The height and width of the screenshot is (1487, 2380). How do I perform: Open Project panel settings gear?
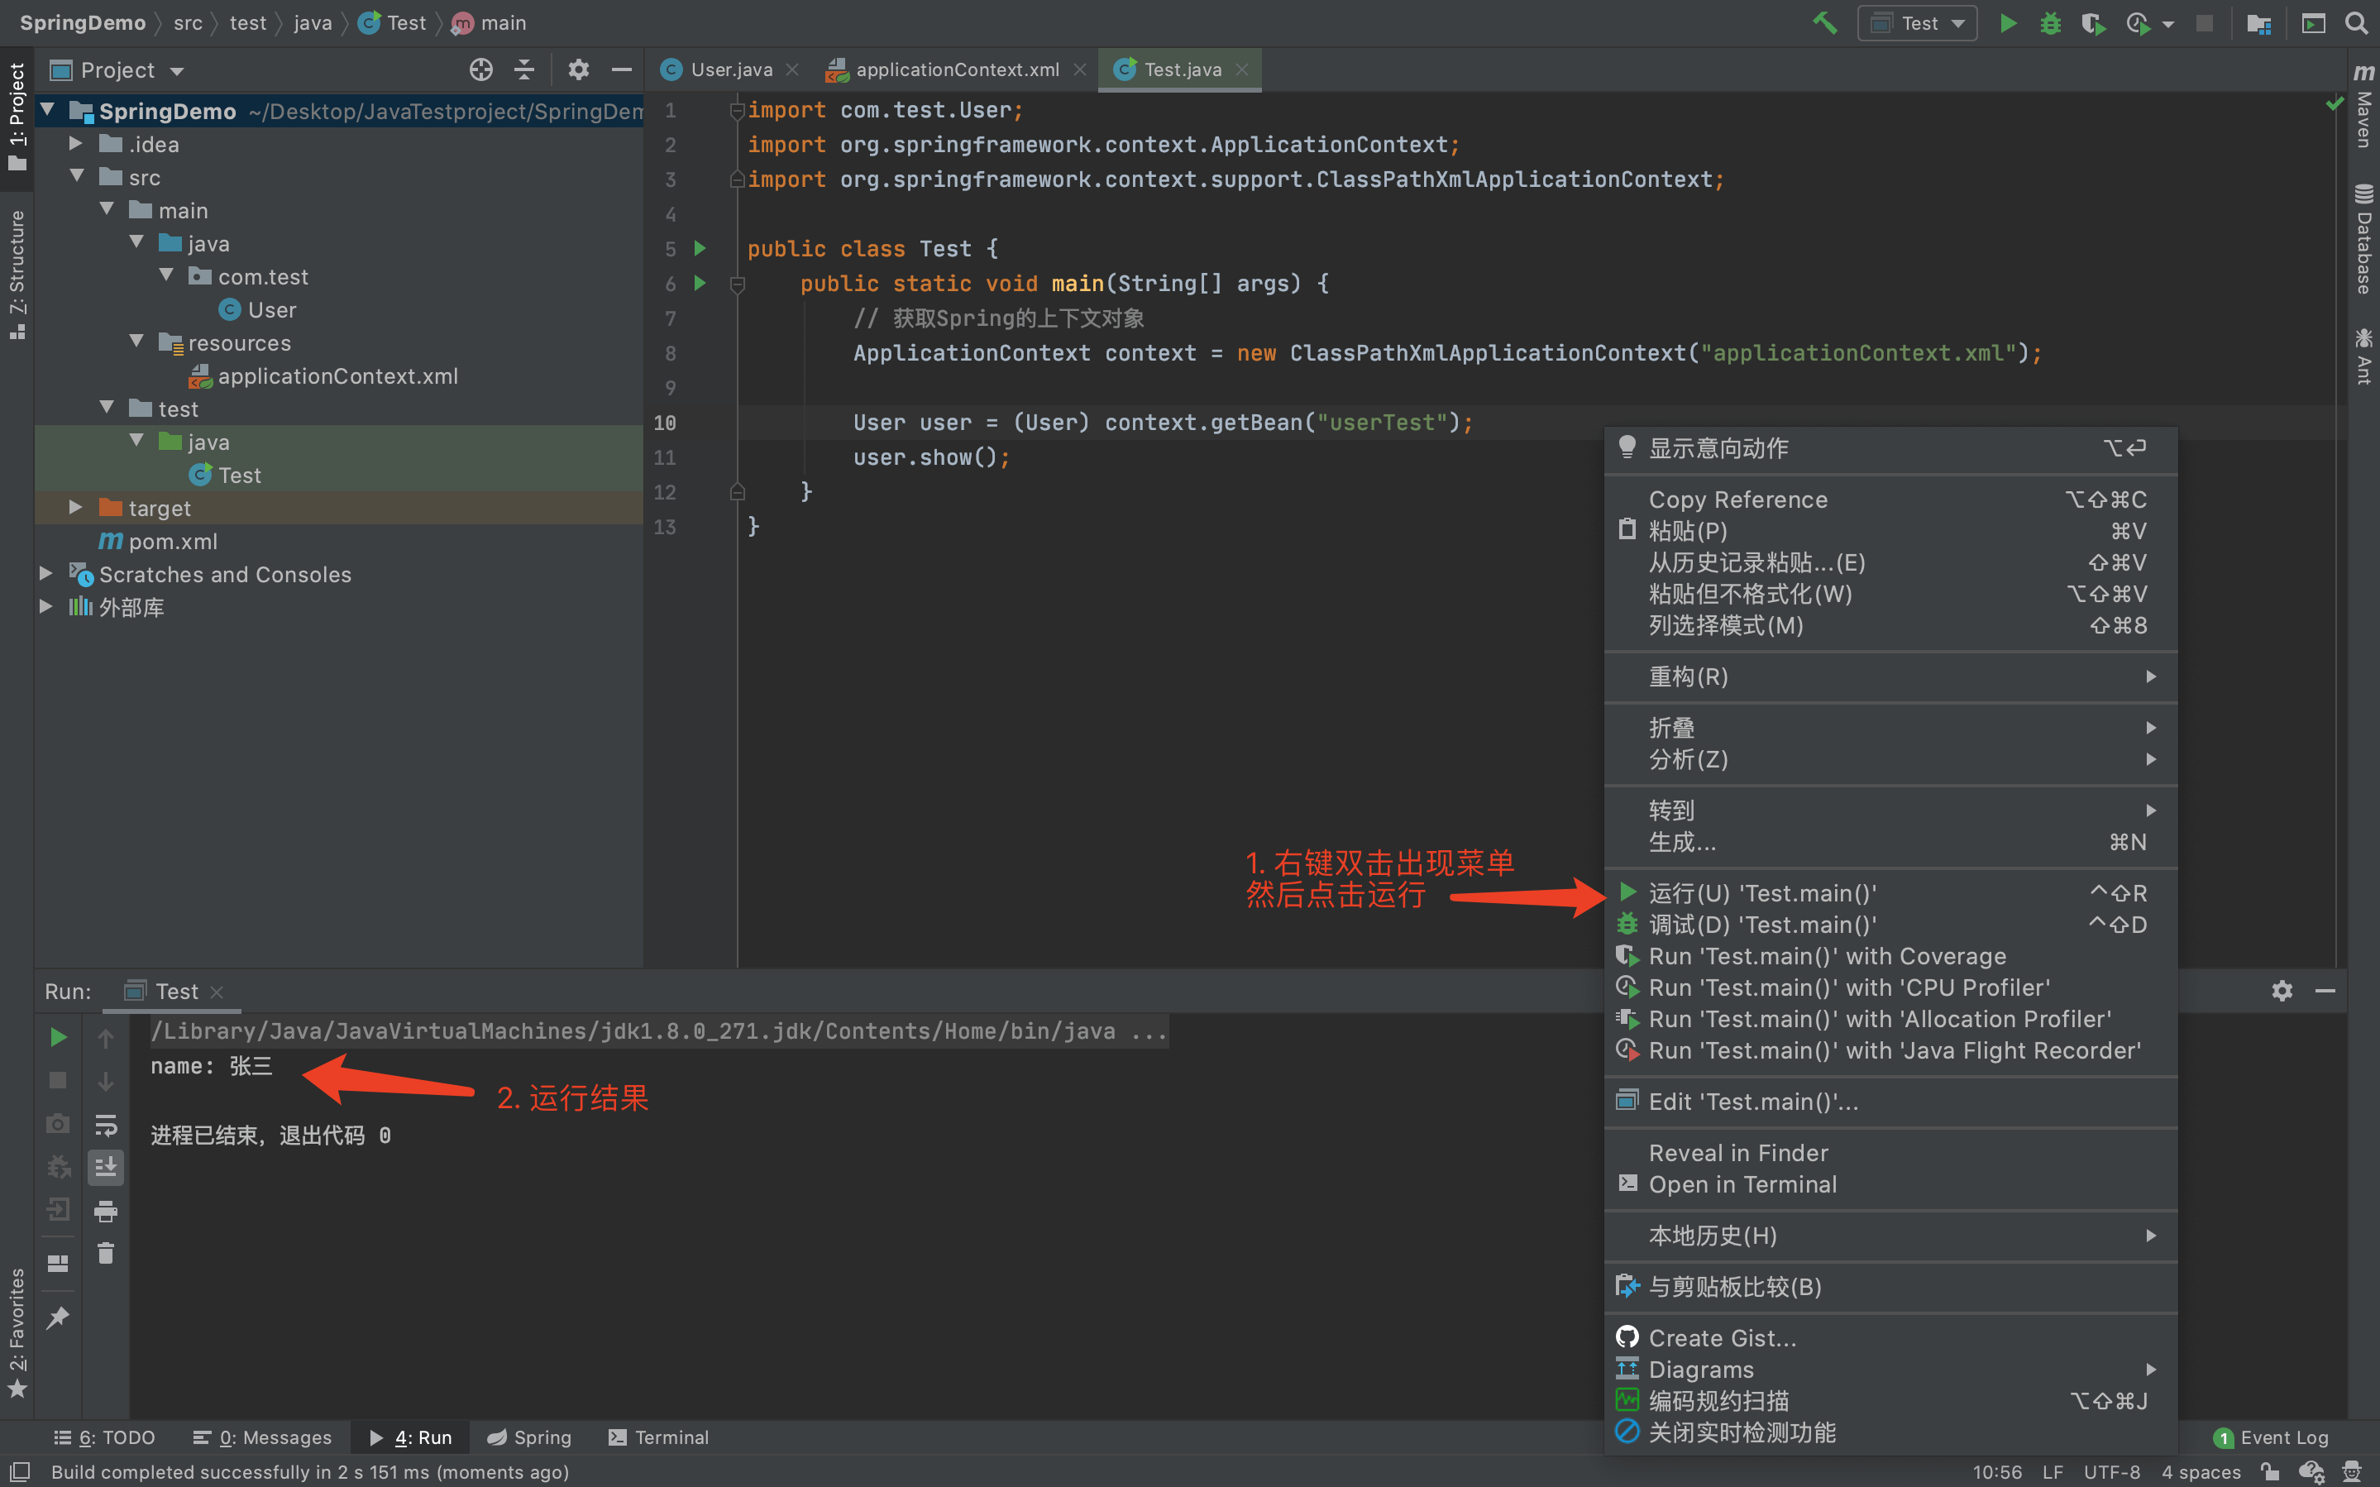(578, 69)
